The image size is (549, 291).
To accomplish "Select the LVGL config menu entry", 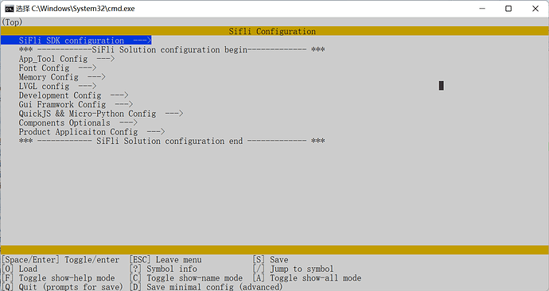I will click(x=57, y=86).
